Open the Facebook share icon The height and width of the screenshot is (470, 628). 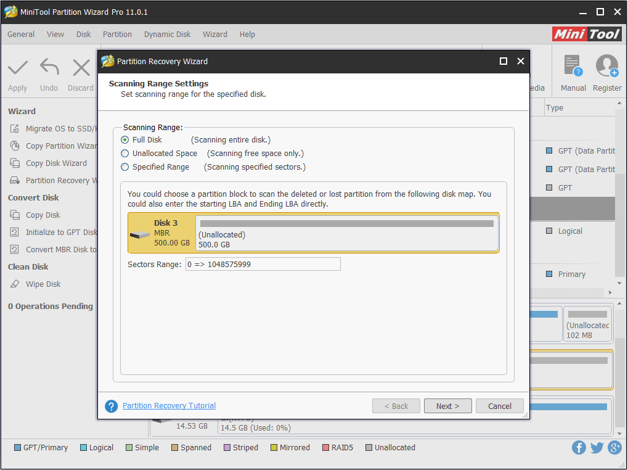click(x=579, y=447)
